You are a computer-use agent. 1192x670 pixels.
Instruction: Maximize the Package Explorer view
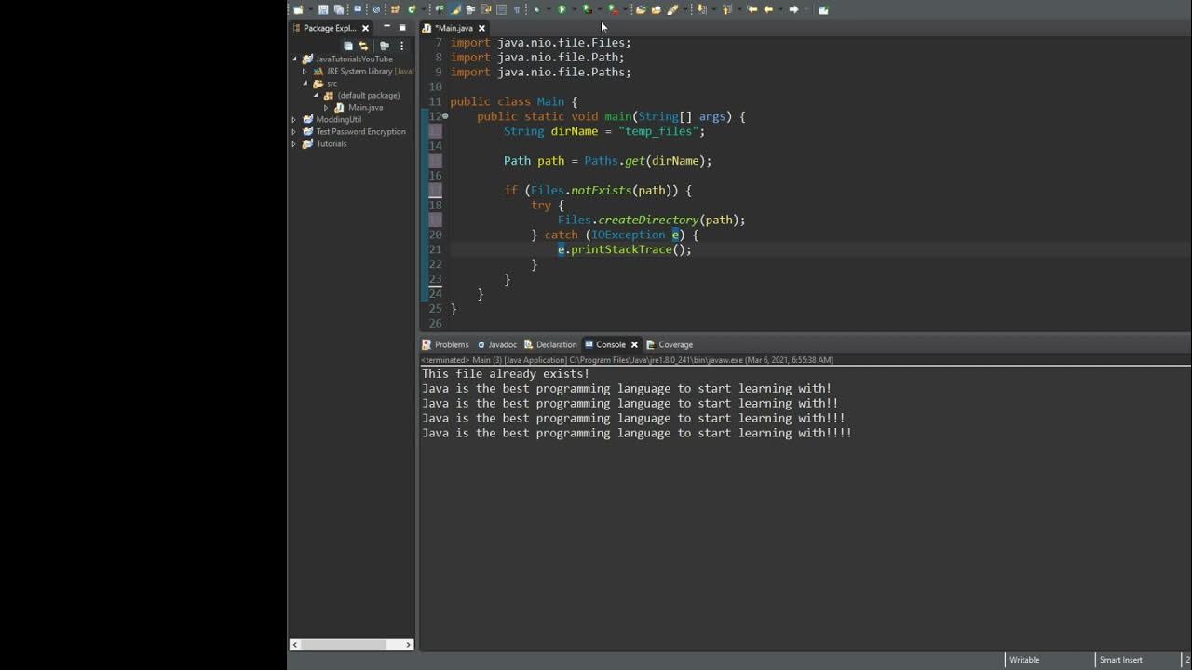[402, 28]
